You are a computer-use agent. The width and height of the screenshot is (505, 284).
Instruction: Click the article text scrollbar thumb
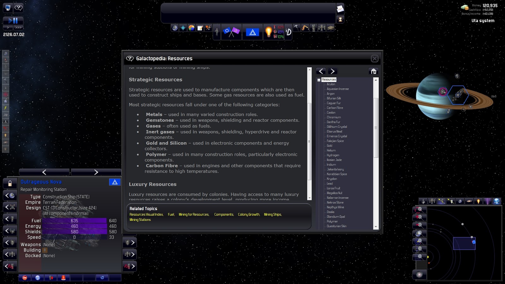coord(309,141)
